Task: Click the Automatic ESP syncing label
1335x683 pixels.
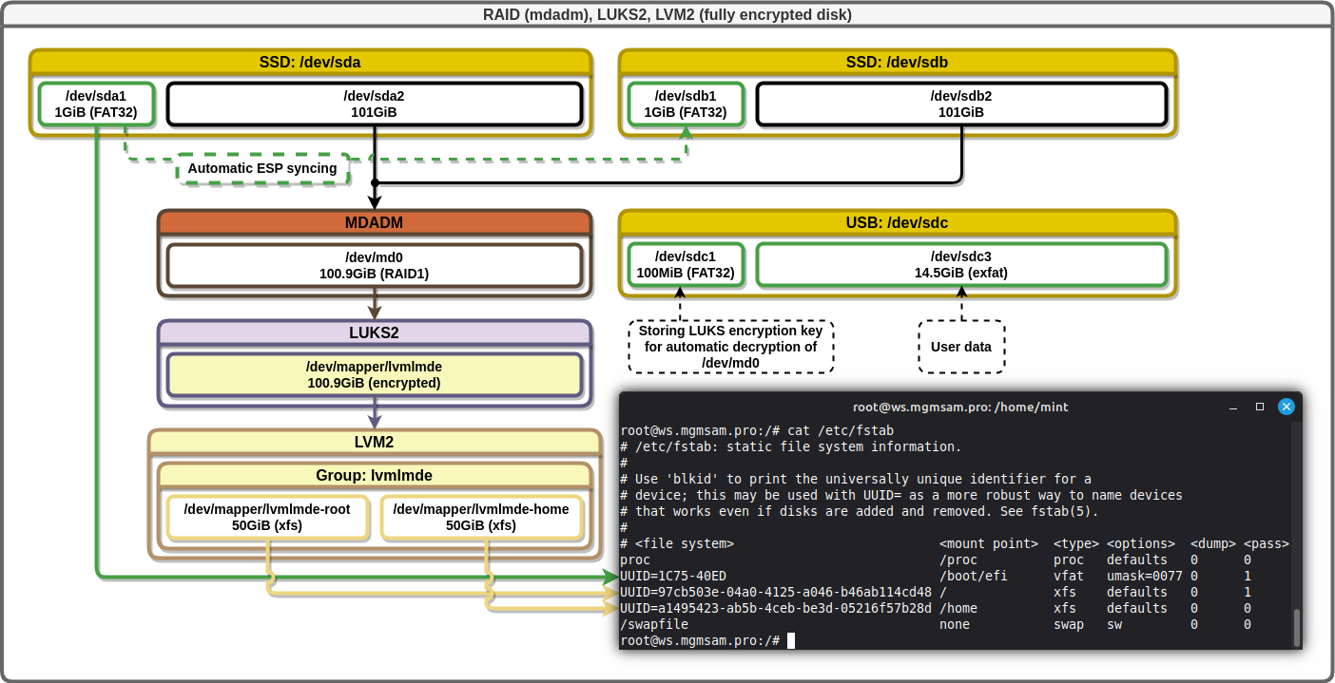Action: tap(262, 168)
